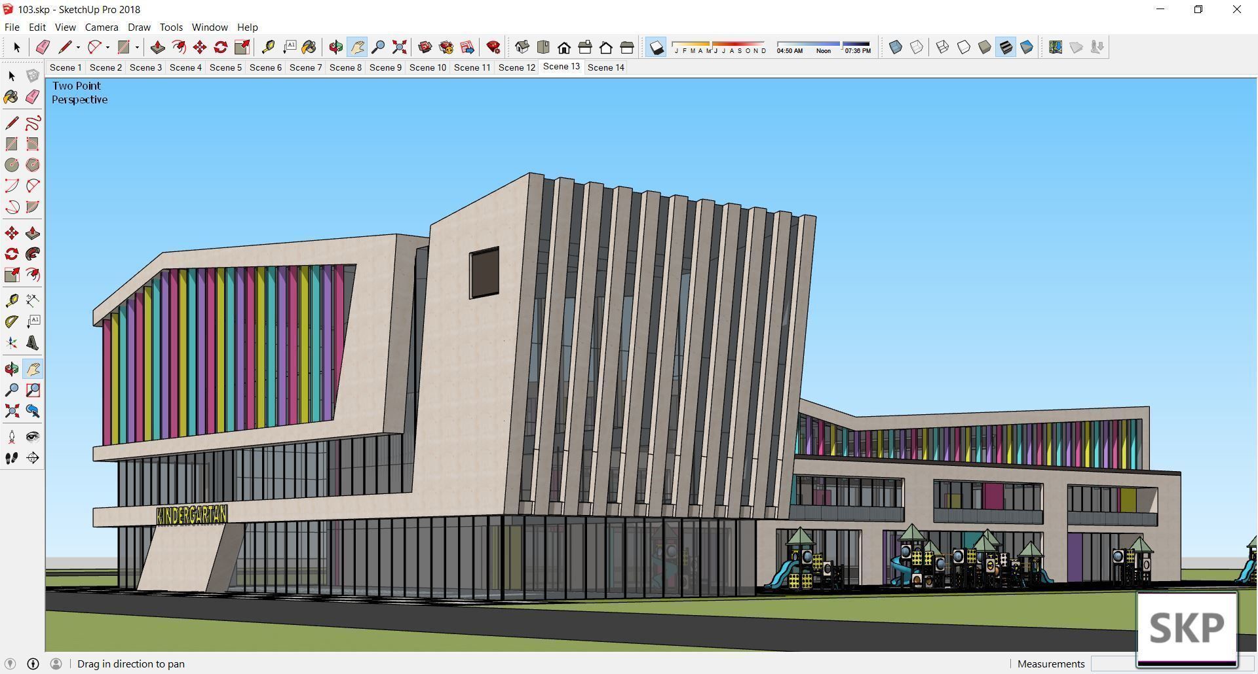
Task: Open the Window menu
Action: click(210, 27)
